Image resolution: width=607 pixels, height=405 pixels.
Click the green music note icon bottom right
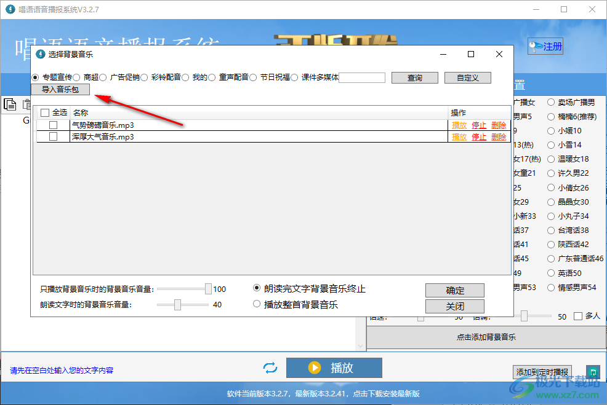593,372
